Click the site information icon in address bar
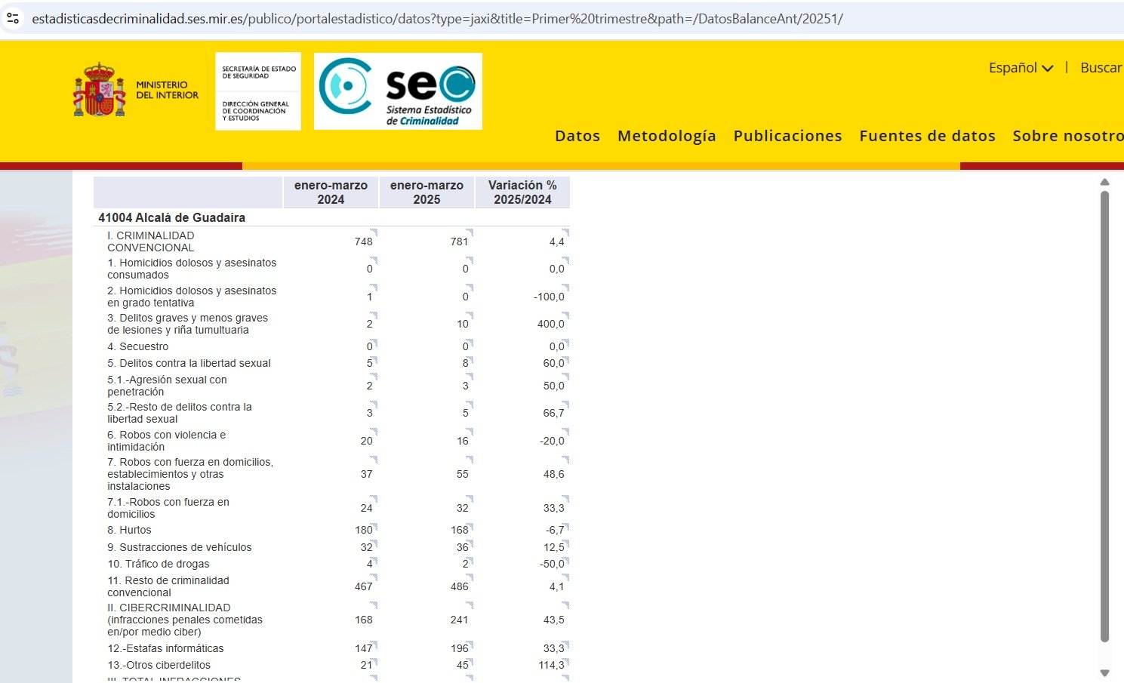This screenshot has width=1124, height=683. [13, 18]
